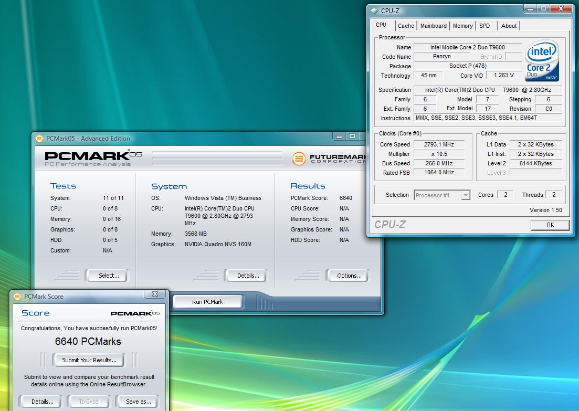
Task: Switch to the CPU tab in CPU-Z
Action: click(381, 25)
